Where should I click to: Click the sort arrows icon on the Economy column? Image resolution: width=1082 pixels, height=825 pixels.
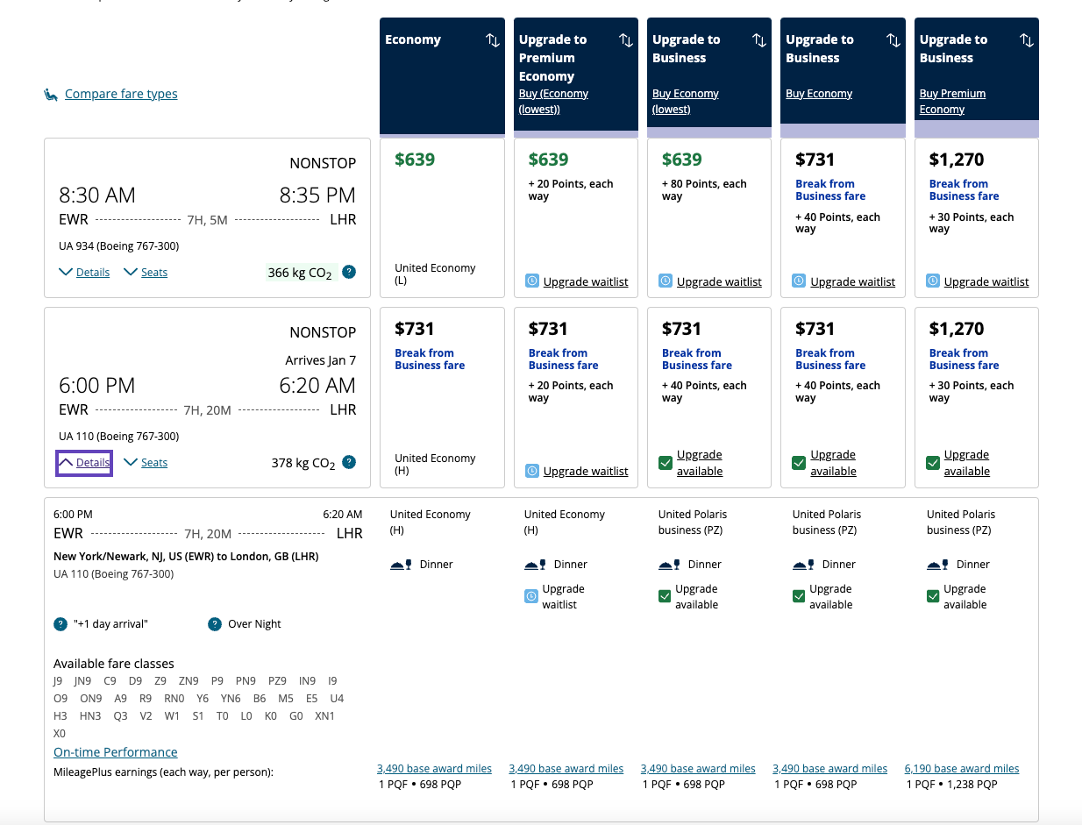[x=492, y=39]
